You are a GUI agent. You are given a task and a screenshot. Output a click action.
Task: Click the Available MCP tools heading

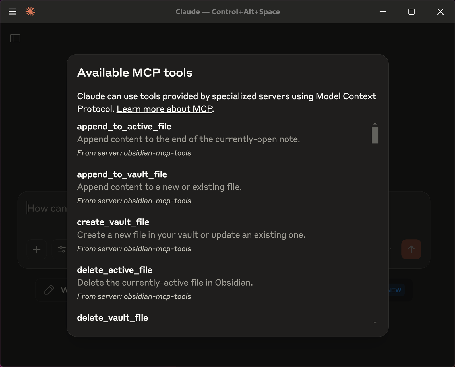pos(135,73)
